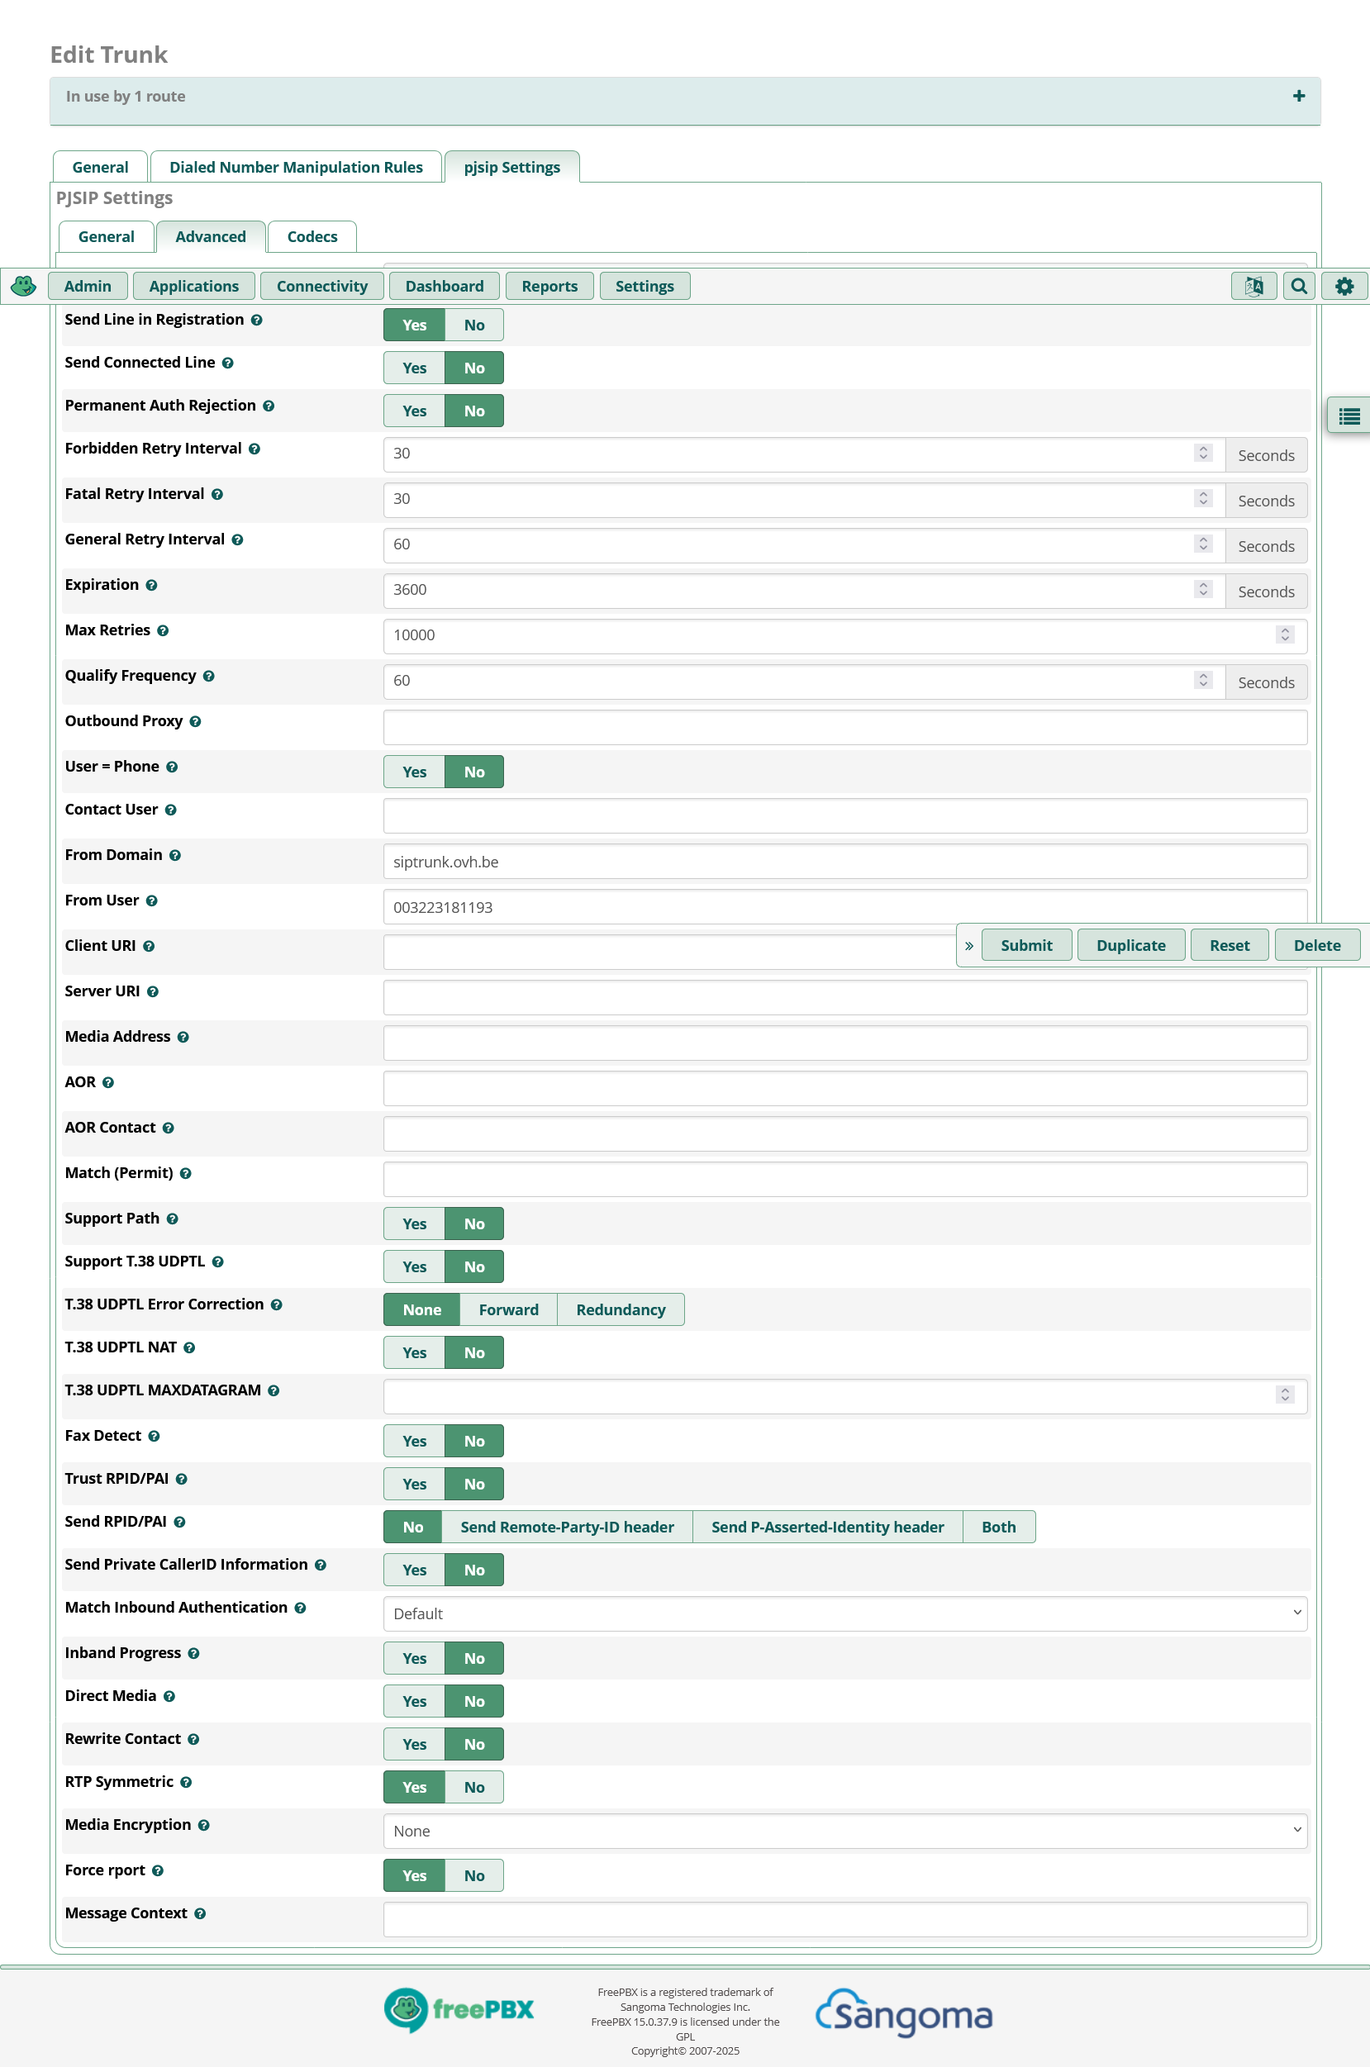
Task: Select Redundancy for T.38 UDPTL Error Correction
Action: coord(621,1309)
